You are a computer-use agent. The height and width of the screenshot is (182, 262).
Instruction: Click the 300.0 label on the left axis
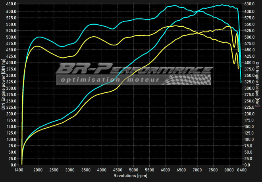(x=12, y=88)
